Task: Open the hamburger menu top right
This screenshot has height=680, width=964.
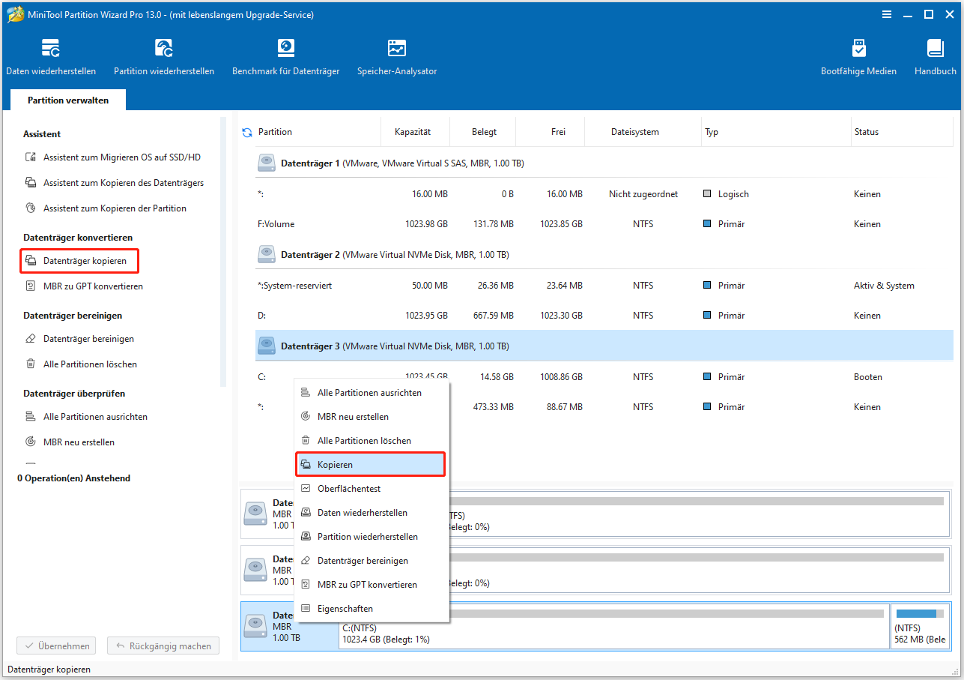Action: tap(887, 13)
